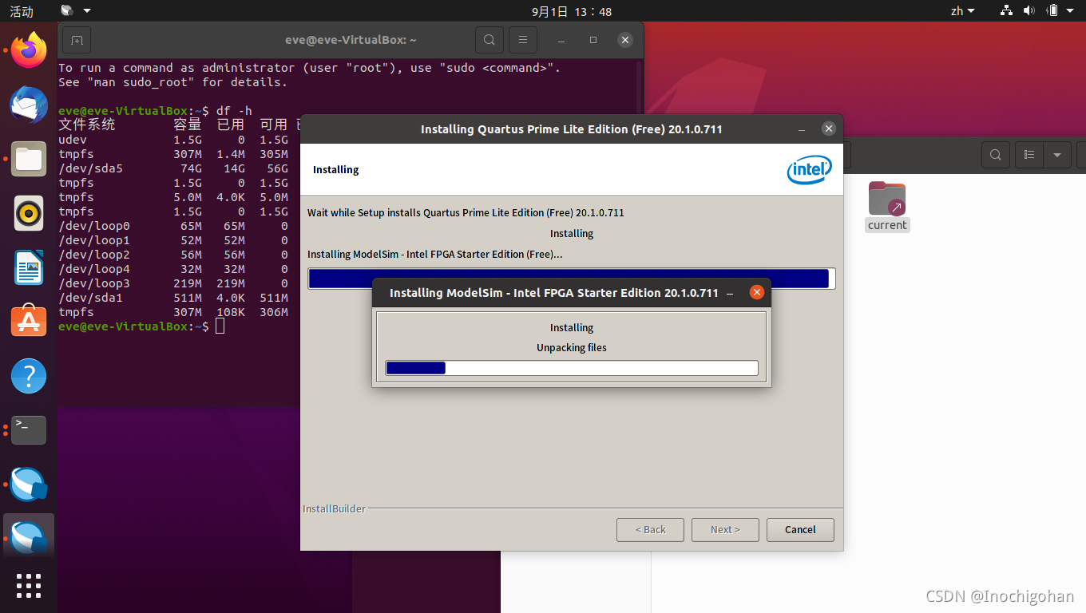The height and width of the screenshot is (613, 1086).
Task: Launch LibreOffice Writer from the dock
Action: point(29,267)
